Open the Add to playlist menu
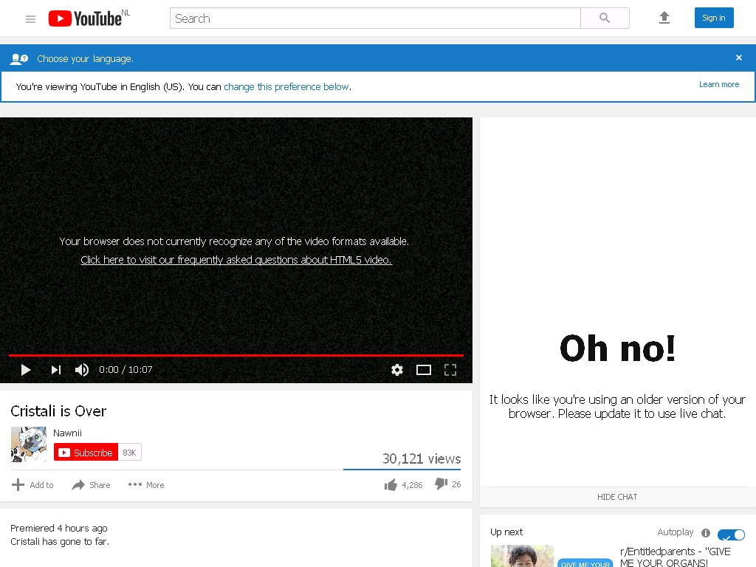 tap(32, 484)
